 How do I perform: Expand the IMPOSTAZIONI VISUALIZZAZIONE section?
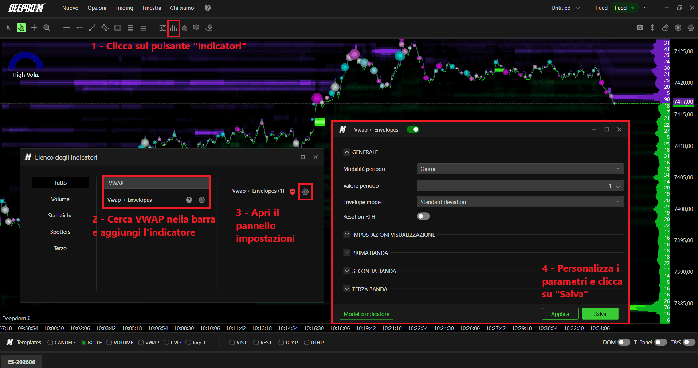347,235
